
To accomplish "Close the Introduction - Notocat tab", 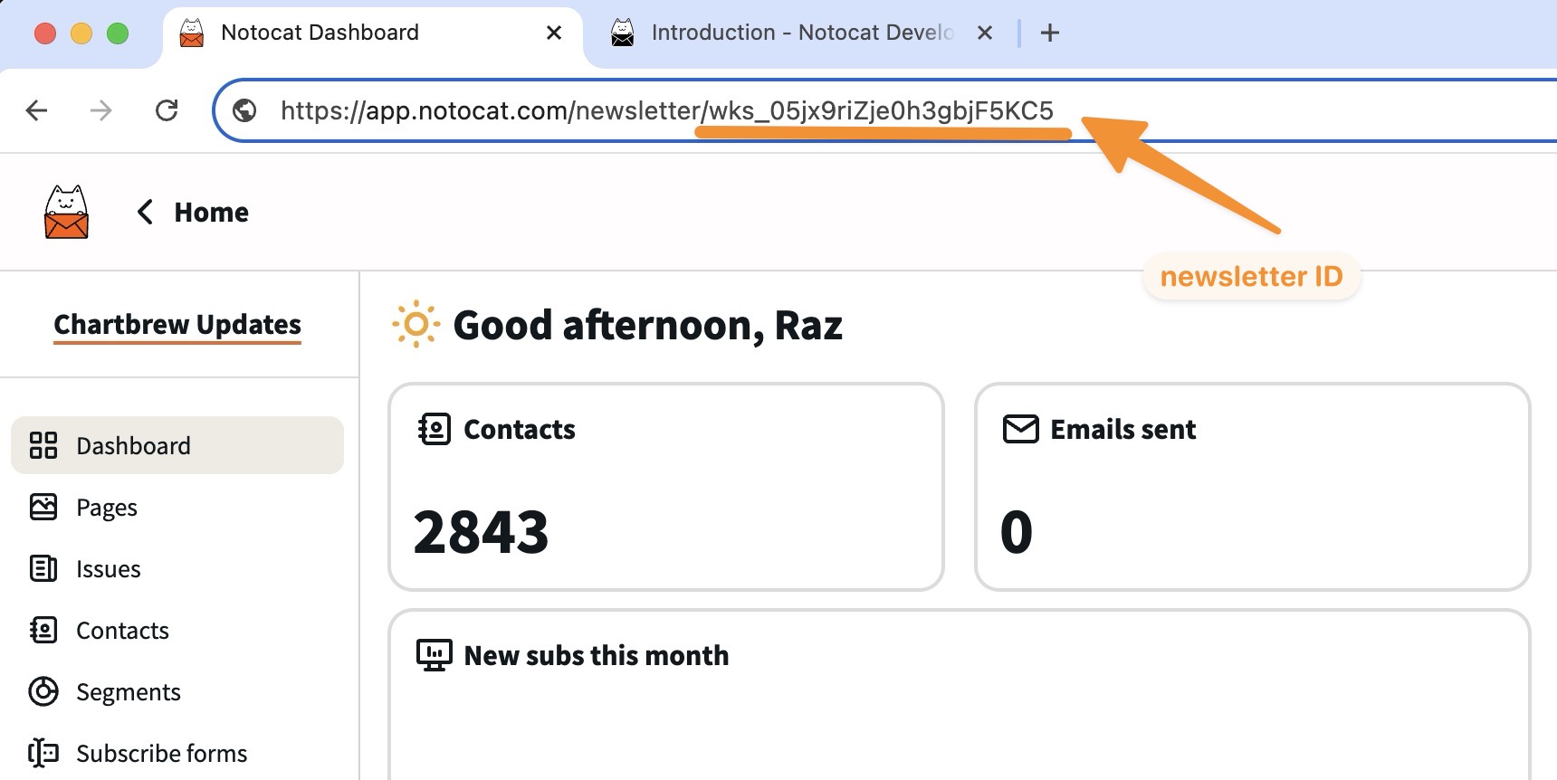I will coord(986,33).
